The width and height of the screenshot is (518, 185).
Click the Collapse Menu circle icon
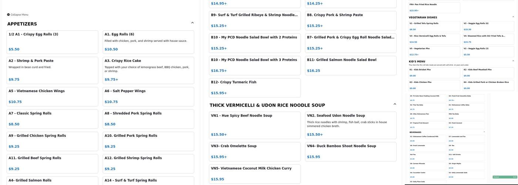(x=8, y=15)
